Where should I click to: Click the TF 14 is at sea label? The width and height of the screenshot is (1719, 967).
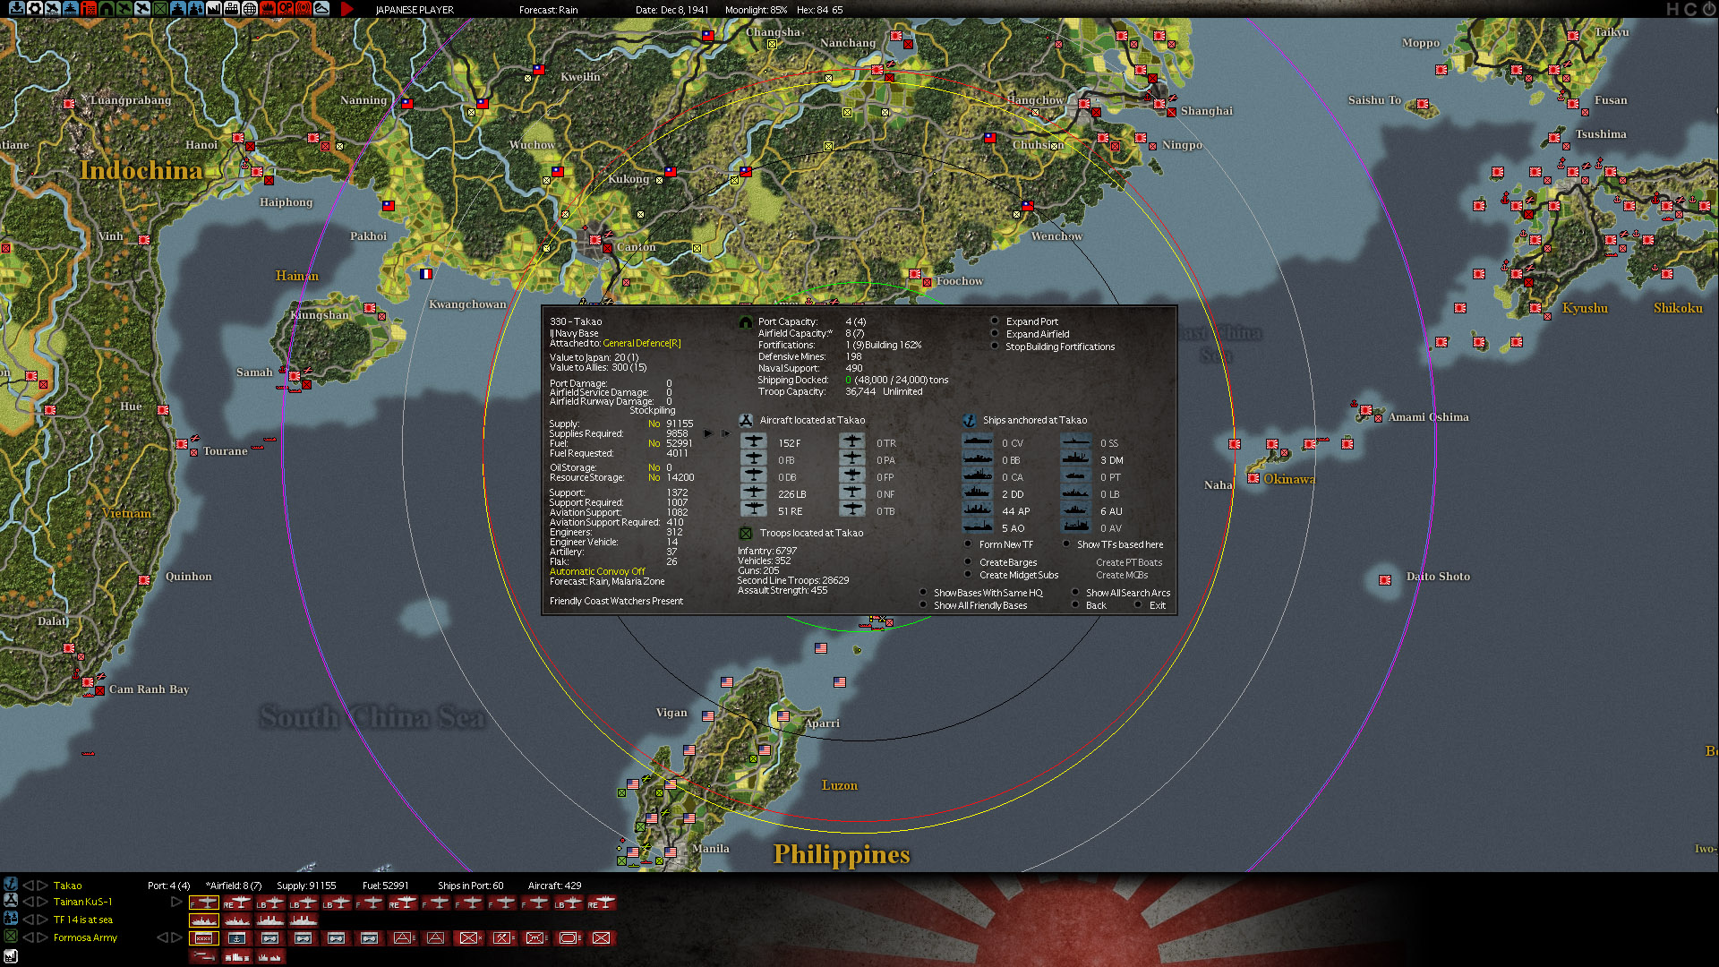tap(82, 920)
